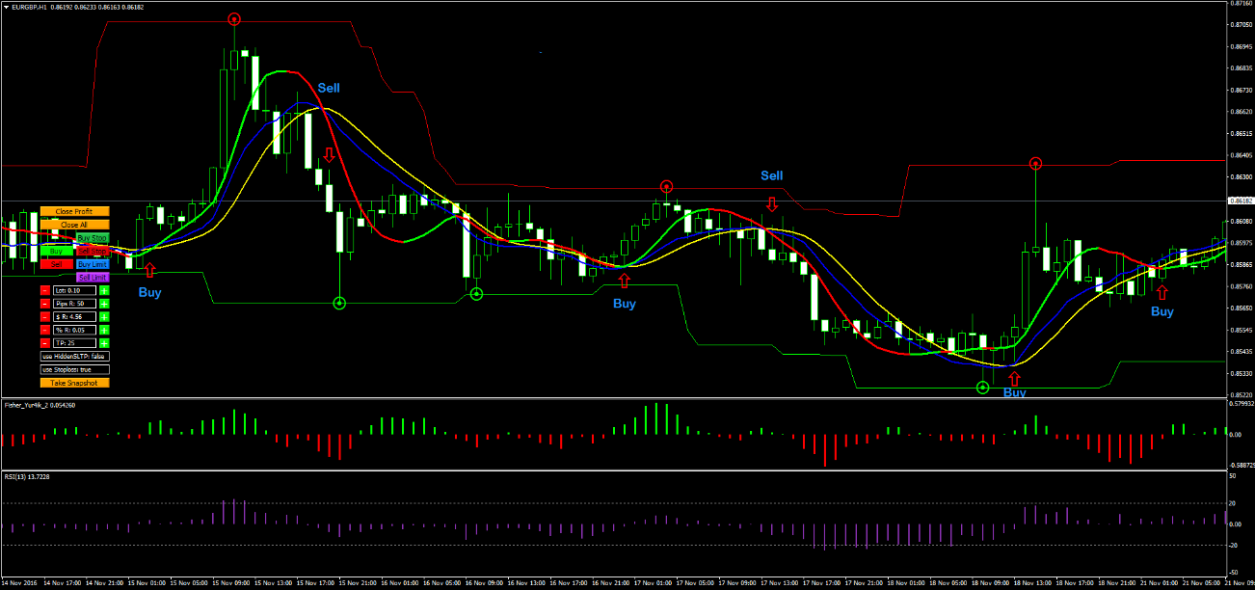Toggle the use Stoploss: true option

pyautogui.click(x=75, y=369)
